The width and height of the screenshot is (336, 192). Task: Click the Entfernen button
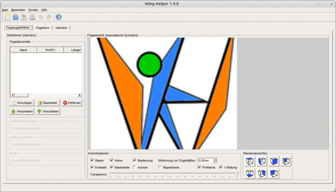coord(72,103)
